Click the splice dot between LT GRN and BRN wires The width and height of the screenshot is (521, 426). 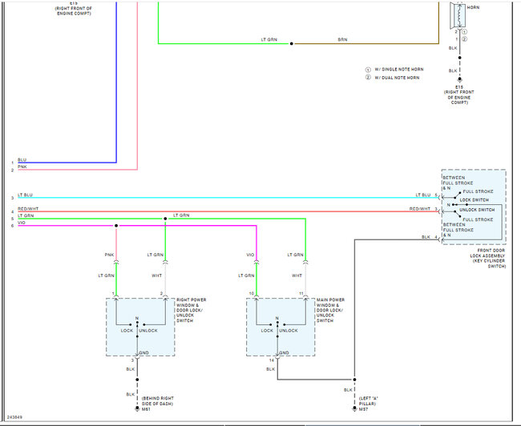coord(292,43)
